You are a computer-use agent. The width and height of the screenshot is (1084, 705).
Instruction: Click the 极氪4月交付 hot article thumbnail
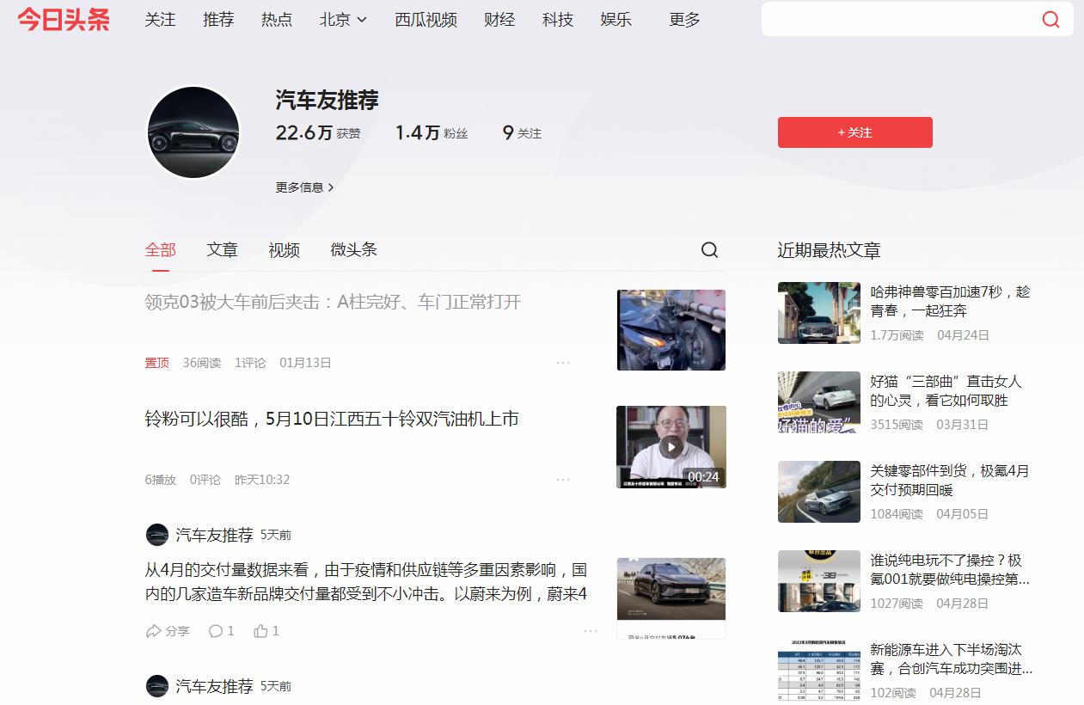(819, 492)
